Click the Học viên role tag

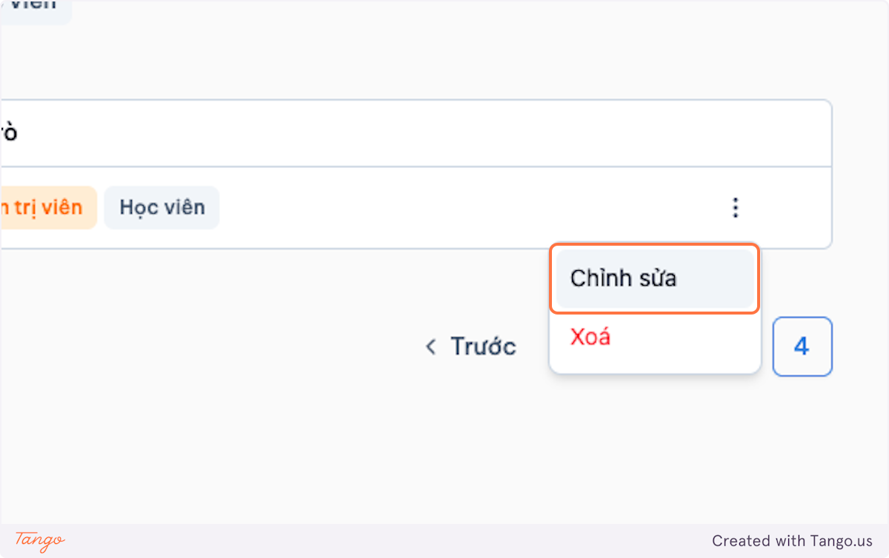(x=162, y=207)
